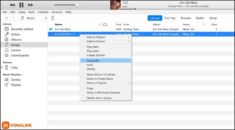Open the Downloaded section

point(20,55)
